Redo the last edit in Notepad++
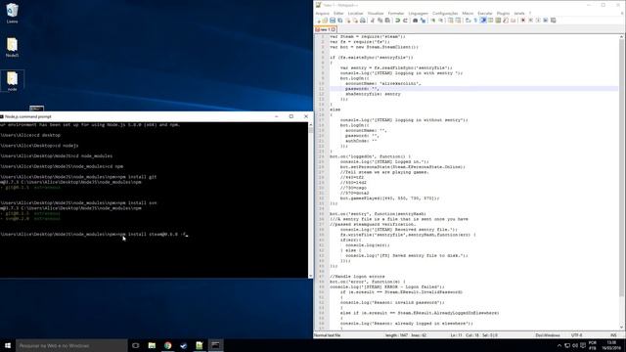Image resolution: width=626 pixels, height=352 pixels. [405, 20]
